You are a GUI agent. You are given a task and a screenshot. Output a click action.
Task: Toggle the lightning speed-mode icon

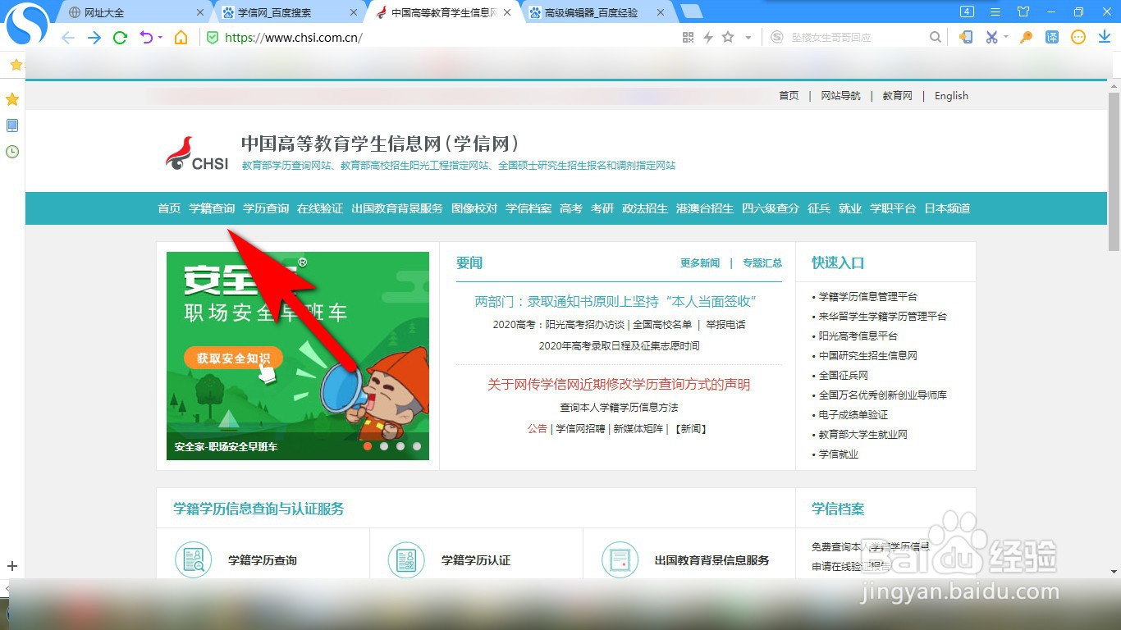pyautogui.click(x=708, y=38)
